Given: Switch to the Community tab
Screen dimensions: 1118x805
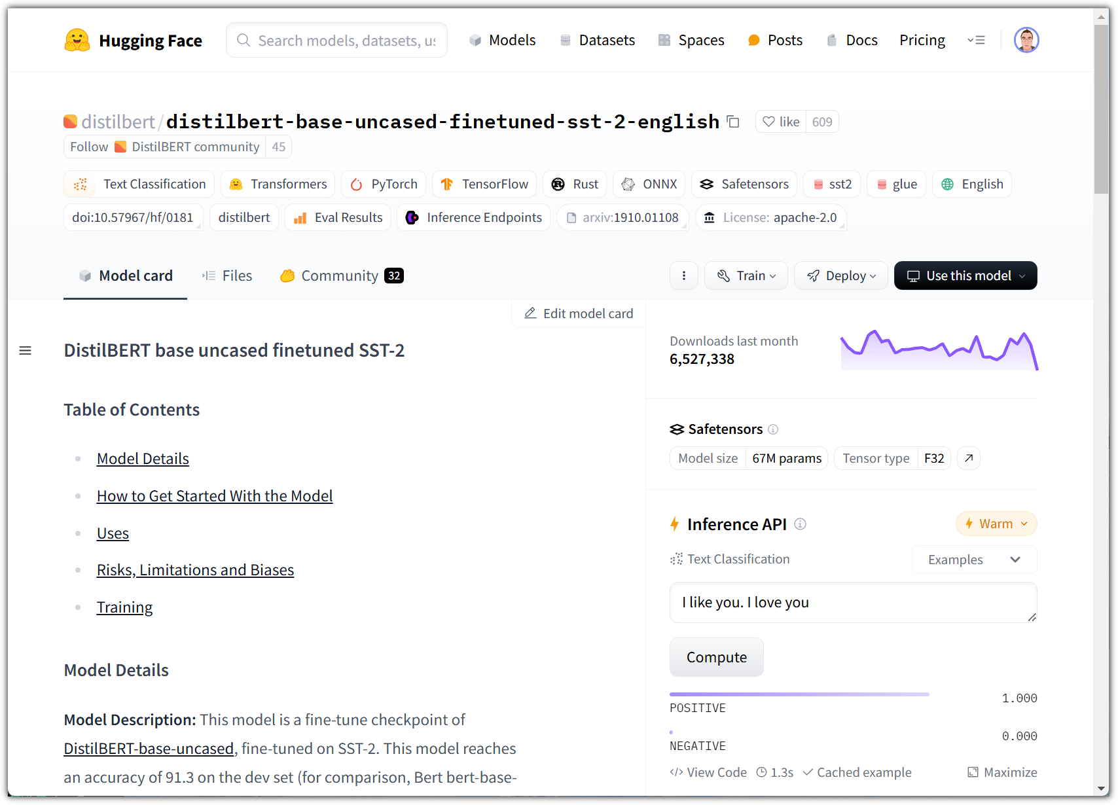Looking at the screenshot, I should [x=342, y=276].
